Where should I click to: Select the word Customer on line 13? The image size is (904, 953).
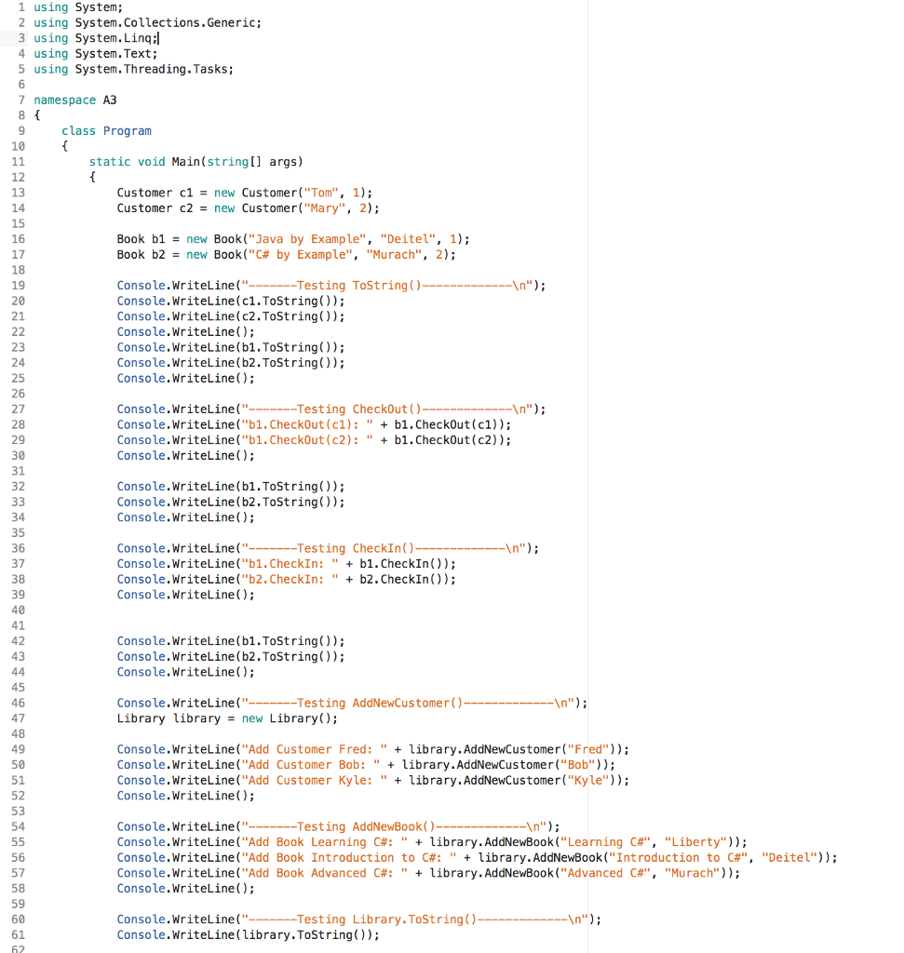142,193
